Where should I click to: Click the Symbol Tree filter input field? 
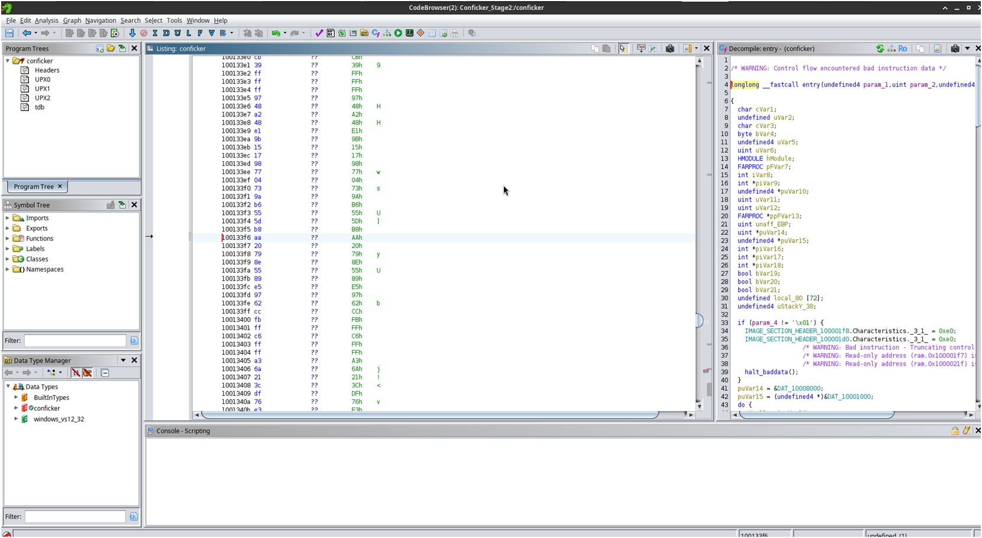coord(75,341)
